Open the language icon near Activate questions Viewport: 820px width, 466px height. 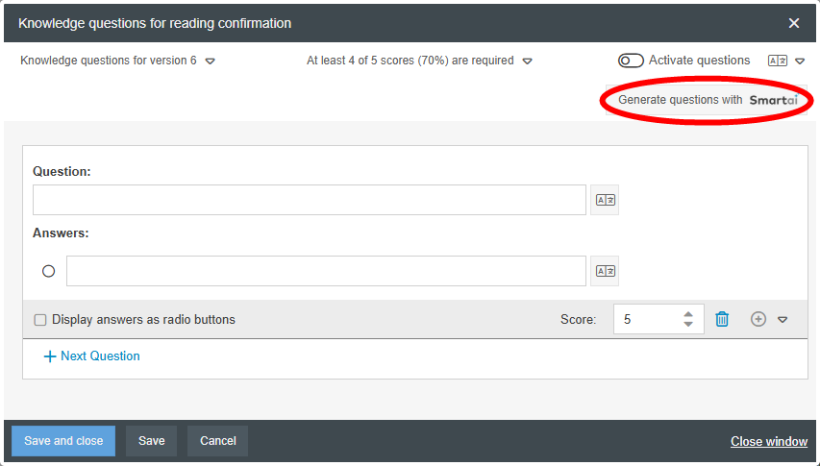[x=777, y=61]
